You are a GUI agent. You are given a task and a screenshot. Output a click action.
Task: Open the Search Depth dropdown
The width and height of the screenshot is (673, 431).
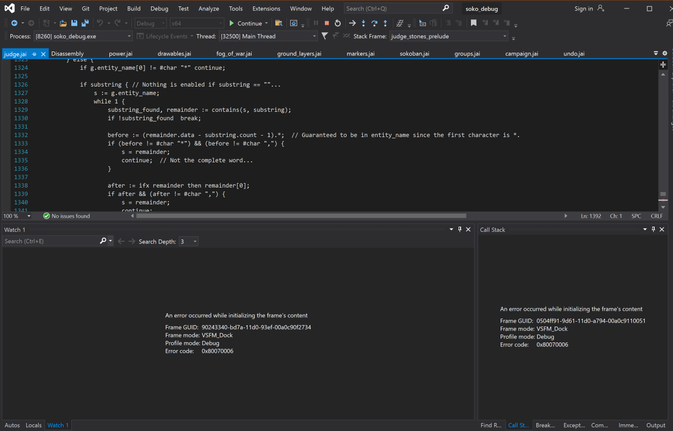click(x=188, y=241)
